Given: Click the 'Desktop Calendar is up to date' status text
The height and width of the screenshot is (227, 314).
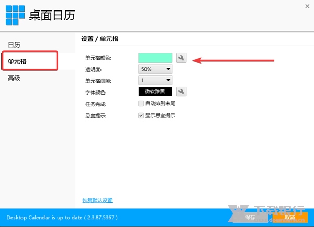Looking at the screenshot, I should point(62,217).
